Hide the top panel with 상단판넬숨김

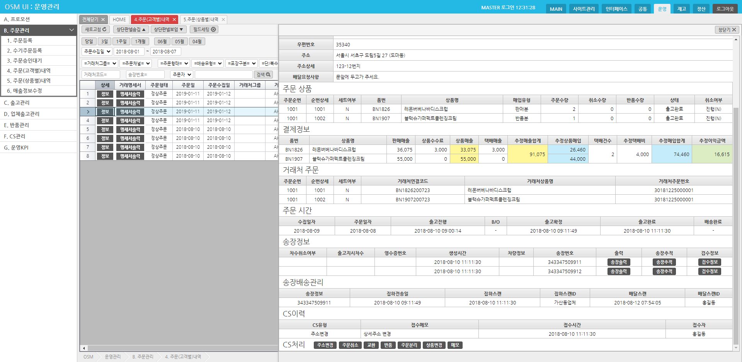131,29
